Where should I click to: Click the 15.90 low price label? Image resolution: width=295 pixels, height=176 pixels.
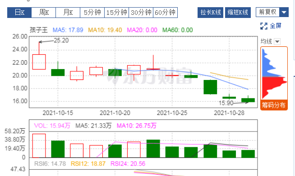coord(226,103)
